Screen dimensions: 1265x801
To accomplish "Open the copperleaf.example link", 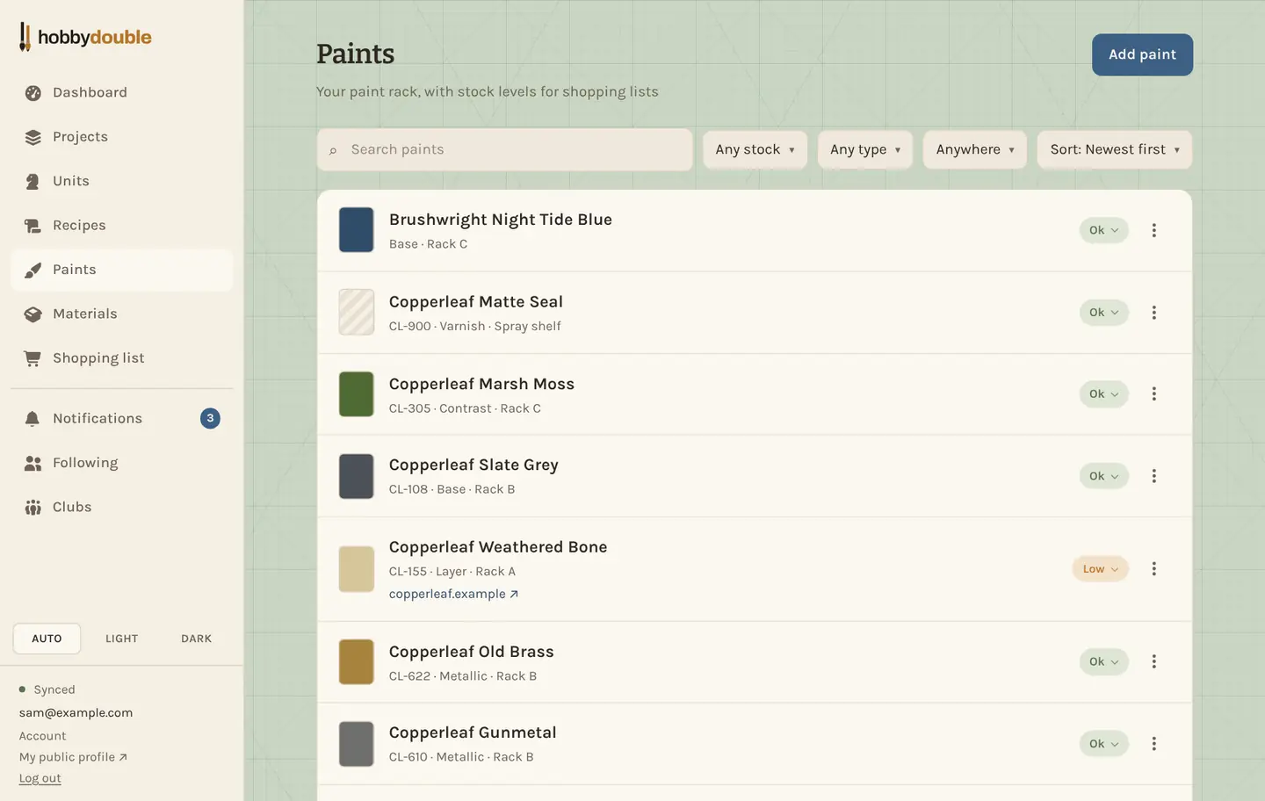I will coord(453,594).
